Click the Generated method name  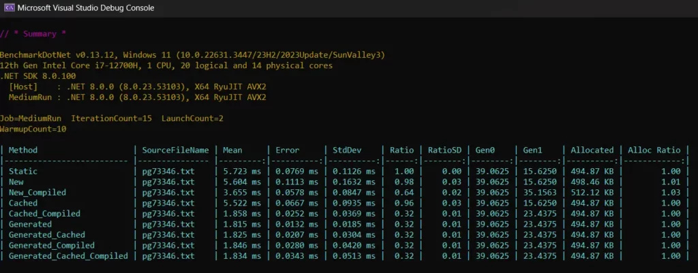tap(30, 224)
